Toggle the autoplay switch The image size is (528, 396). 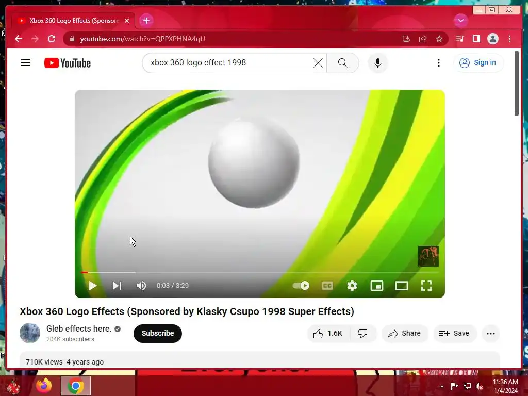point(301,286)
